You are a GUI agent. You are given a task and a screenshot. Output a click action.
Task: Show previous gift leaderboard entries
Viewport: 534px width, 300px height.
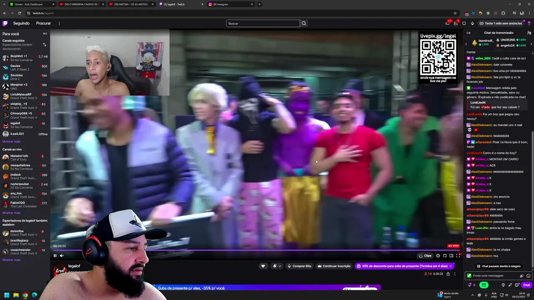466,44
